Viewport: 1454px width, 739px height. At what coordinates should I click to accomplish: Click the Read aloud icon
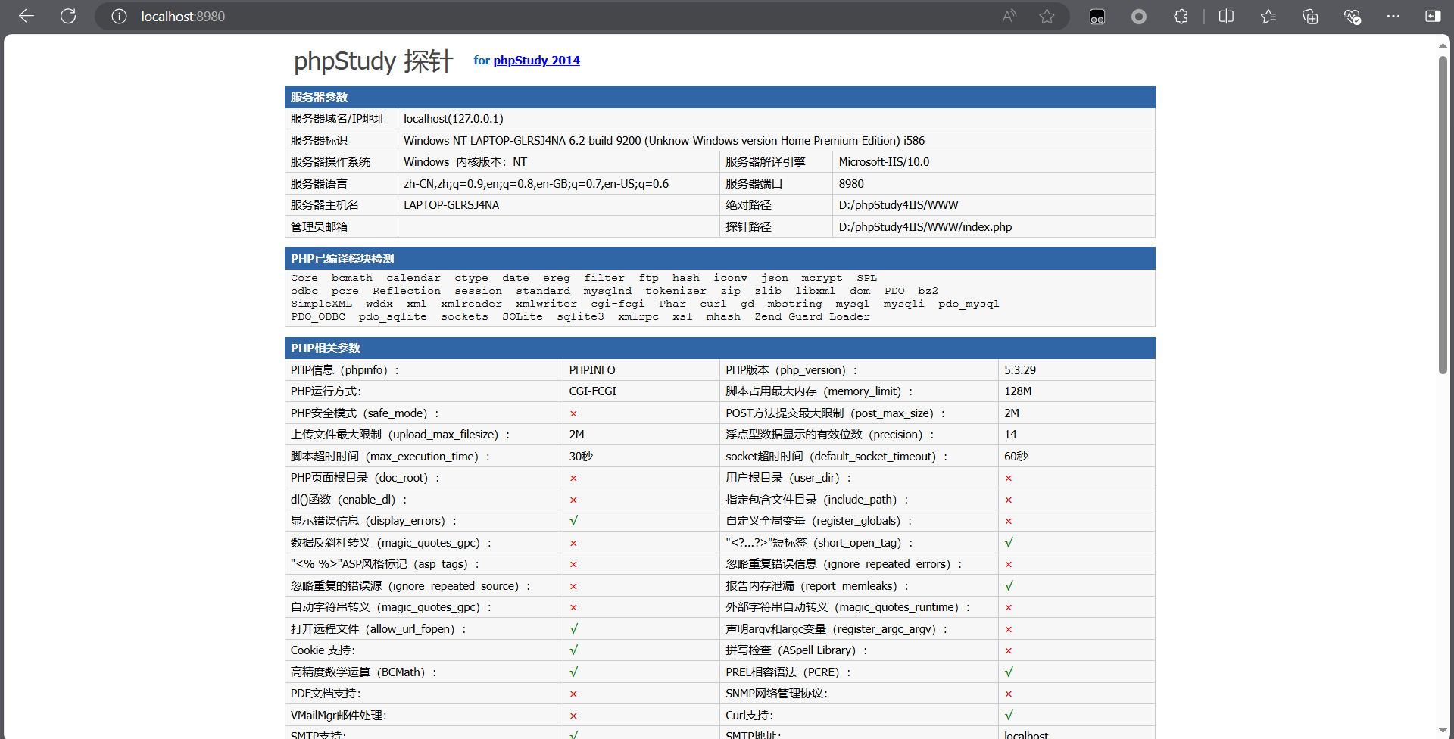click(1009, 16)
